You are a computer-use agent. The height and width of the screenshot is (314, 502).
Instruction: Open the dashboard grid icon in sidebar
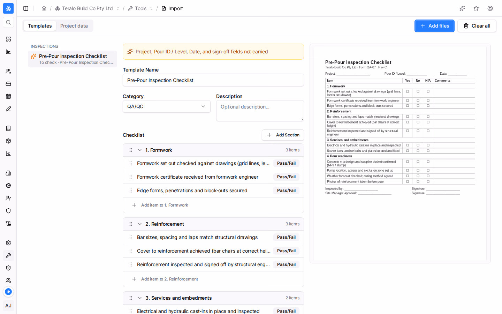tap(8, 39)
